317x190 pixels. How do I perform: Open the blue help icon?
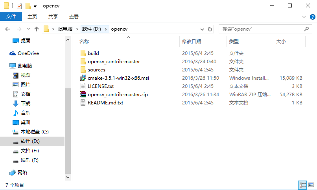pos(312,17)
